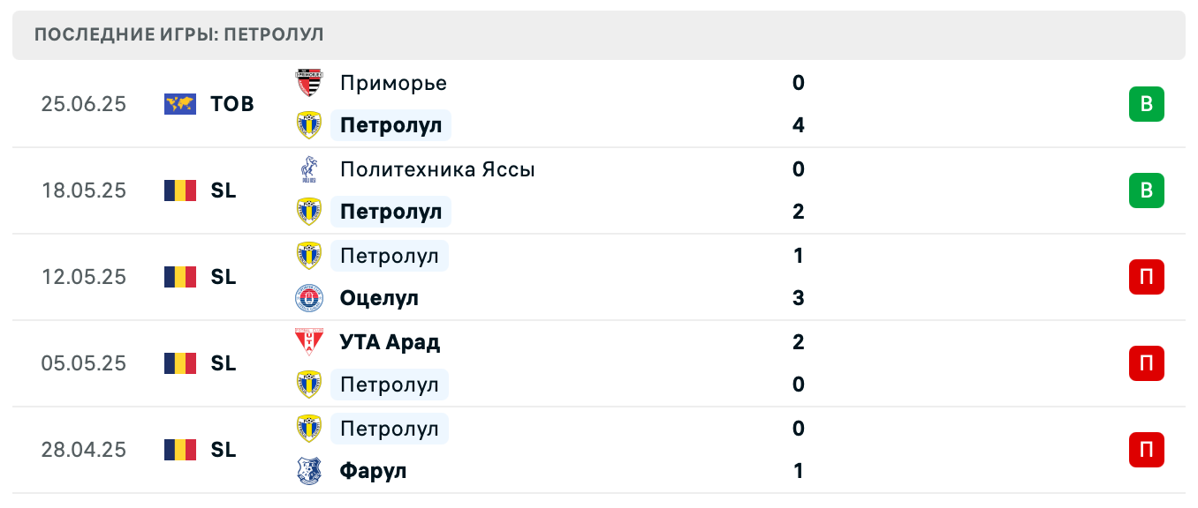Viewport: 1198px width, 508px height.
Task: Click the Политехника Яссы team name
Action: pyautogui.click(x=437, y=169)
